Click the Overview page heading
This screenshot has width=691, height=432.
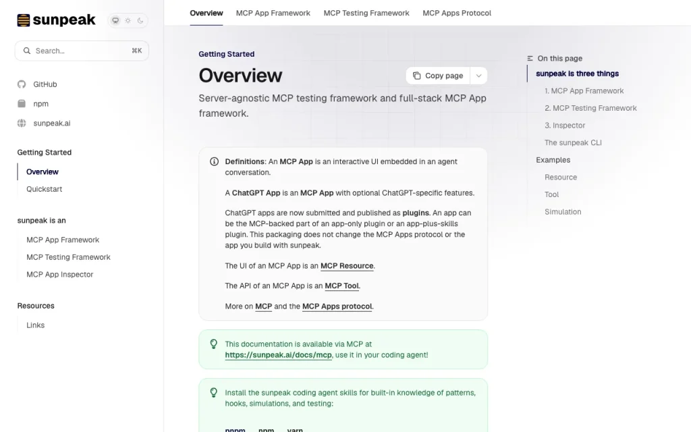[240, 76]
